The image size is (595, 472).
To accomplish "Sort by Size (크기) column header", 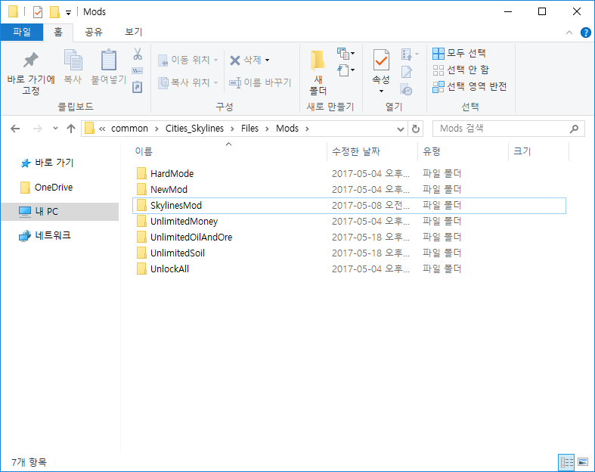I will [x=538, y=151].
